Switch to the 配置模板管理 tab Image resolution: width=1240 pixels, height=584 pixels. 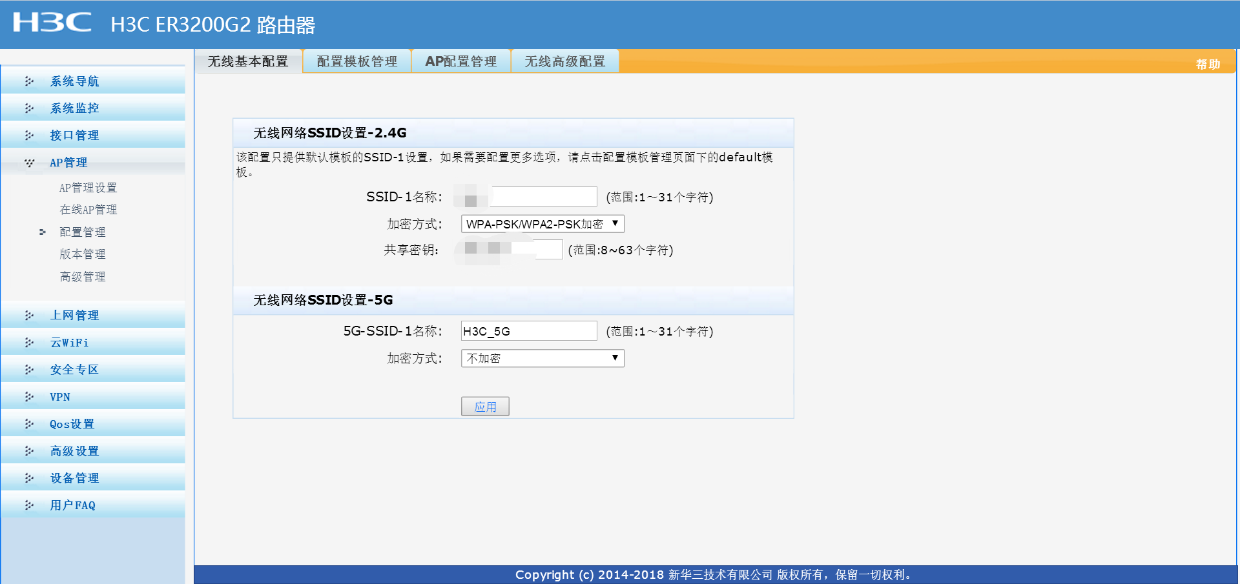357,61
